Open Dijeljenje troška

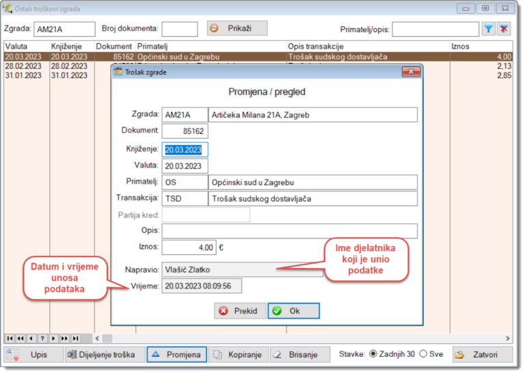105,355
